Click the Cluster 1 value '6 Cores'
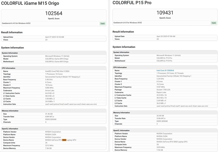This screenshot has height=152, width=218. [x=48, y=82]
